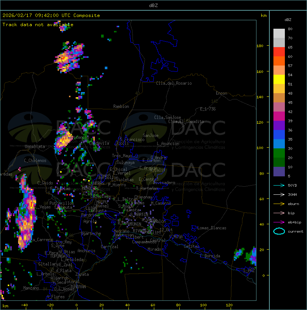Viewport: 307px width, 310px height.
Task: Click the '-40' tick on bottom km axis
Action: coord(24,305)
